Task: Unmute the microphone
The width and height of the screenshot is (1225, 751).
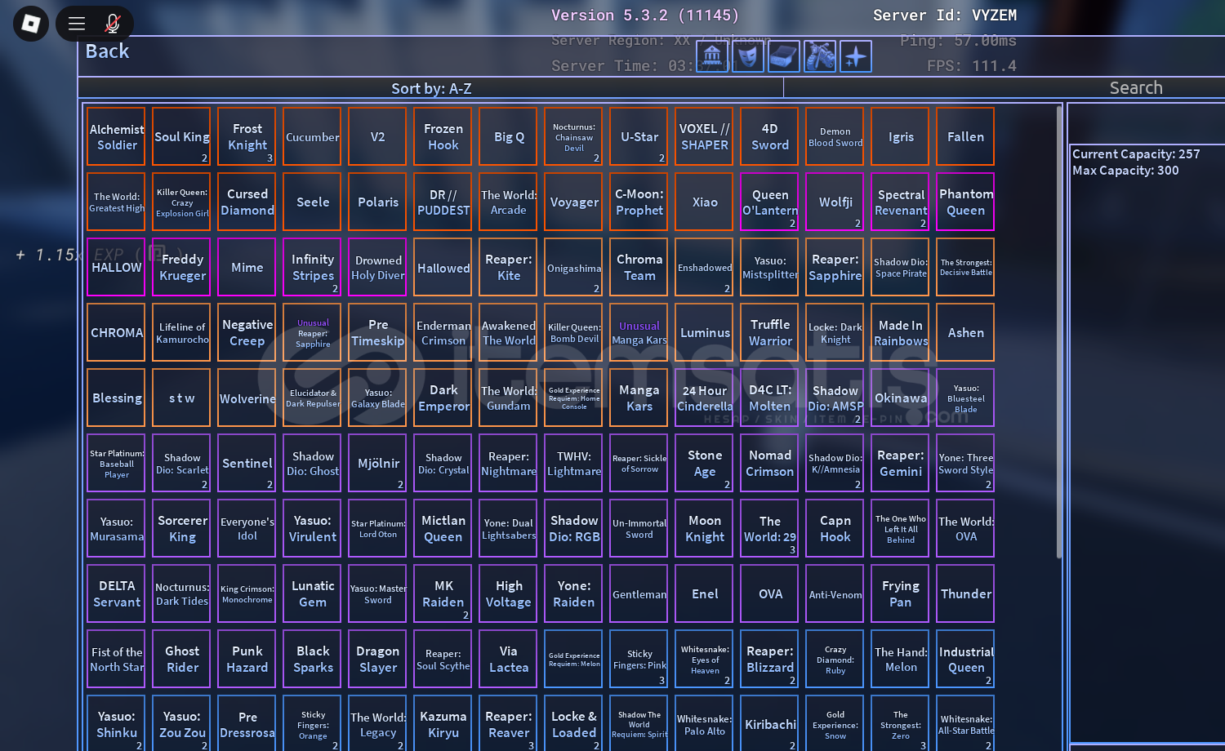Action: 113,24
